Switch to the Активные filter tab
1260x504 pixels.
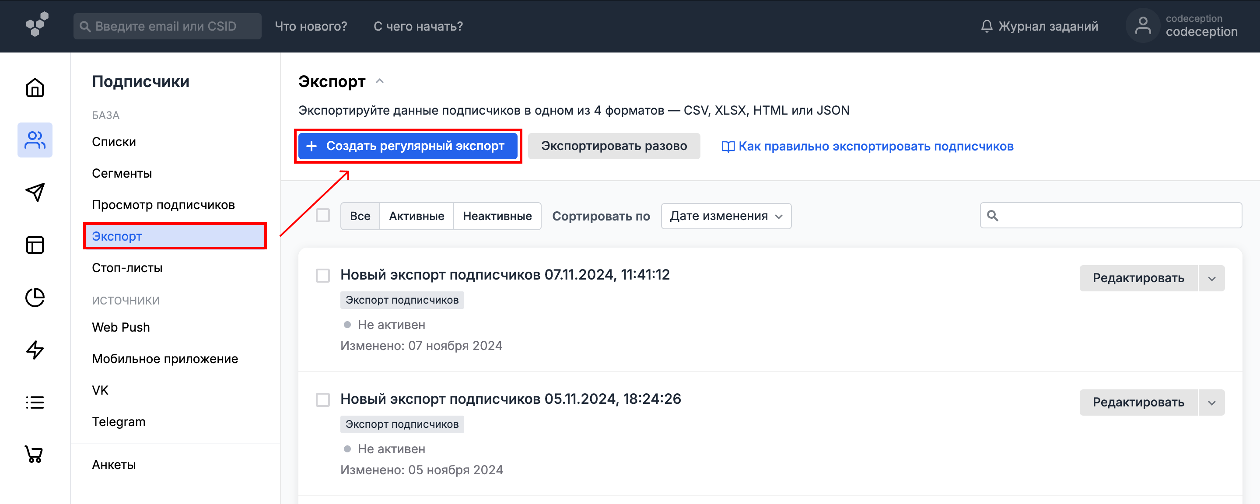coord(416,216)
